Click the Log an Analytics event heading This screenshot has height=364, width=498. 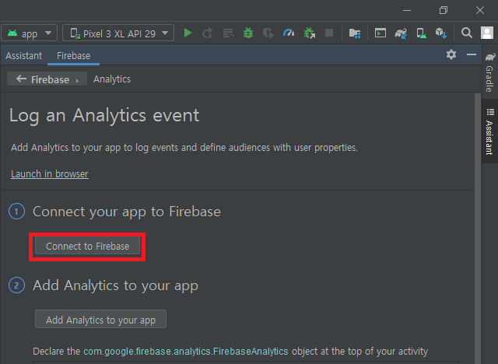(104, 115)
